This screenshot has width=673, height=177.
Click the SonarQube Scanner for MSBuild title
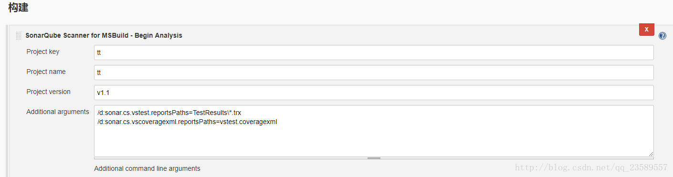click(x=104, y=35)
